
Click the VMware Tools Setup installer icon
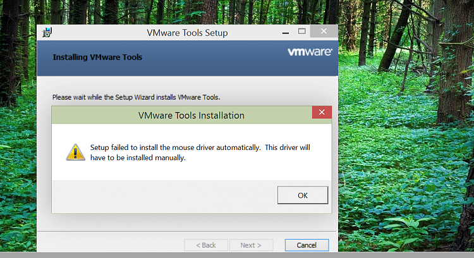point(47,32)
